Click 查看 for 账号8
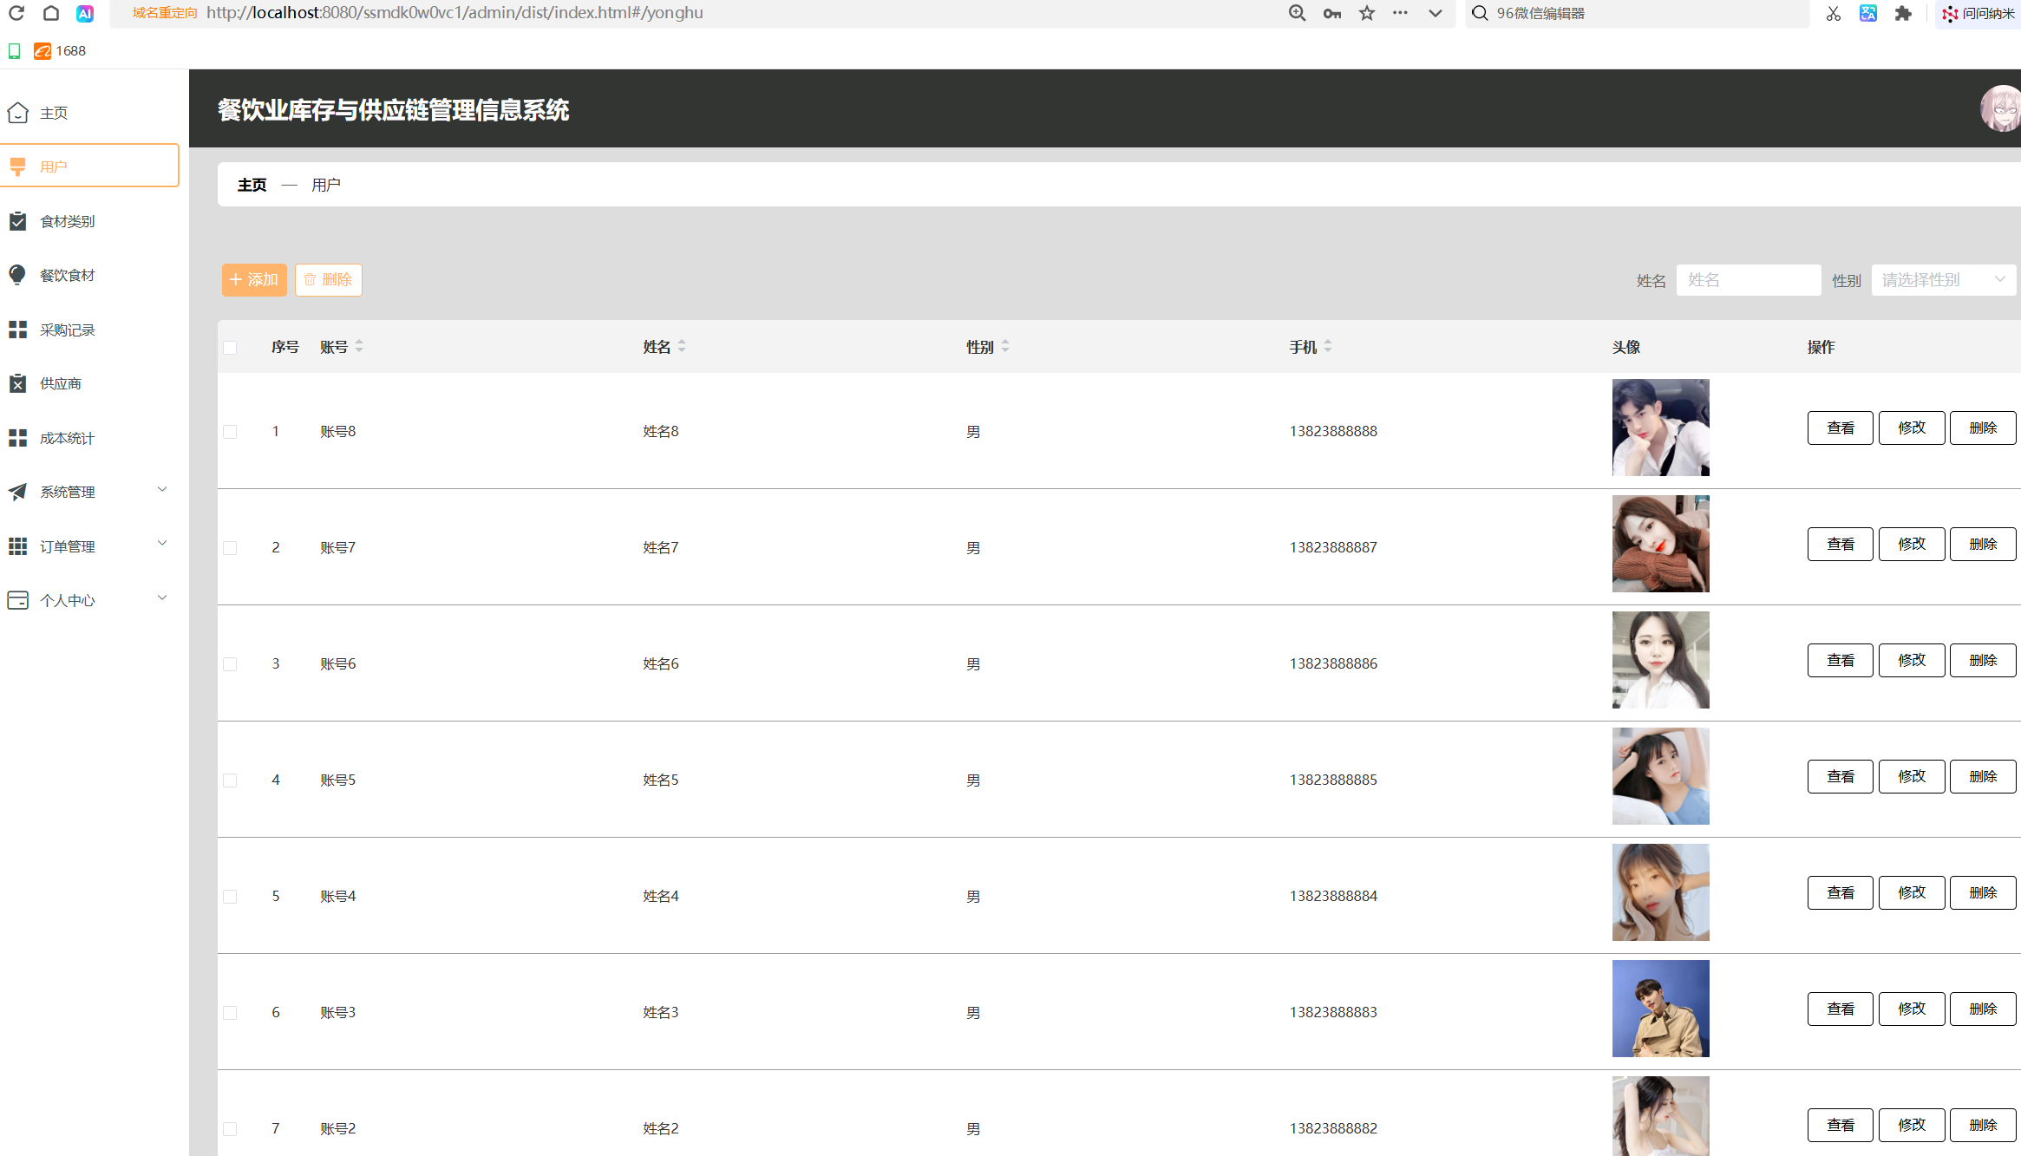The width and height of the screenshot is (2021, 1156). click(x=1841, y=428)
